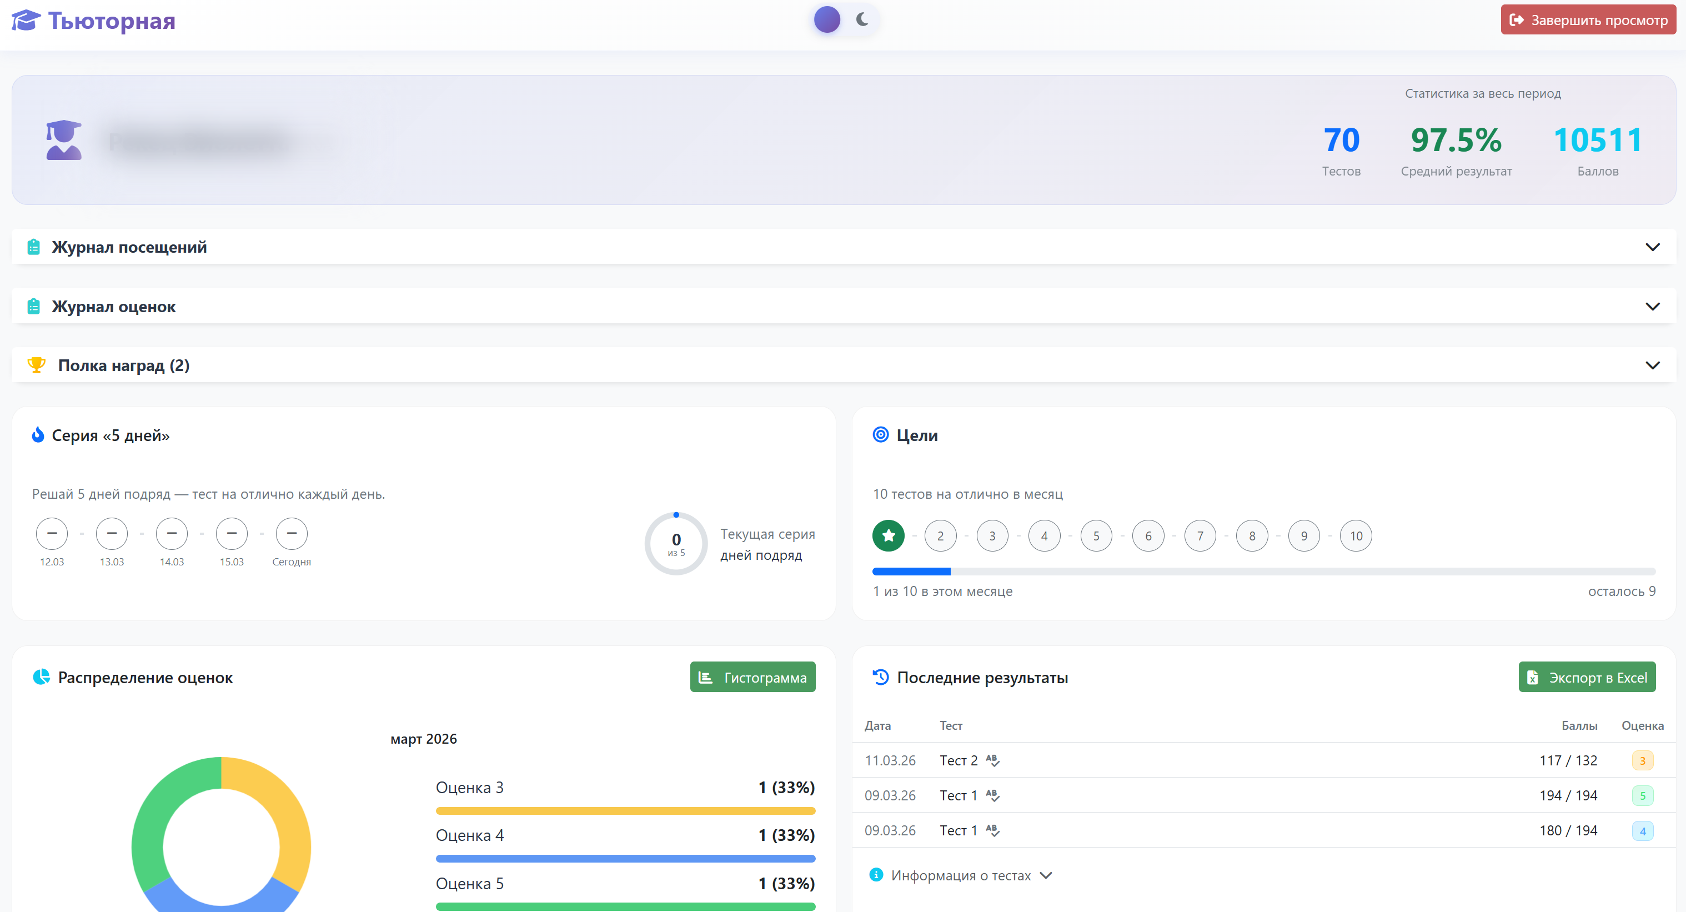The height and width of the screenshot is (912, 1686).
Task: Click the student avatar icon
Action: click(x=63, y=140)
